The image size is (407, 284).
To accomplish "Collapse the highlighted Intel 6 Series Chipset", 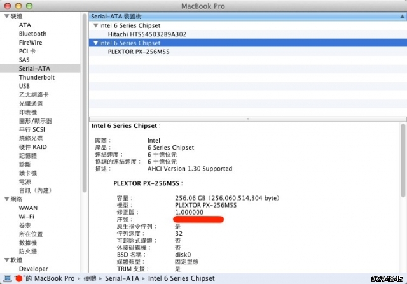I will [x=95, y=43].
